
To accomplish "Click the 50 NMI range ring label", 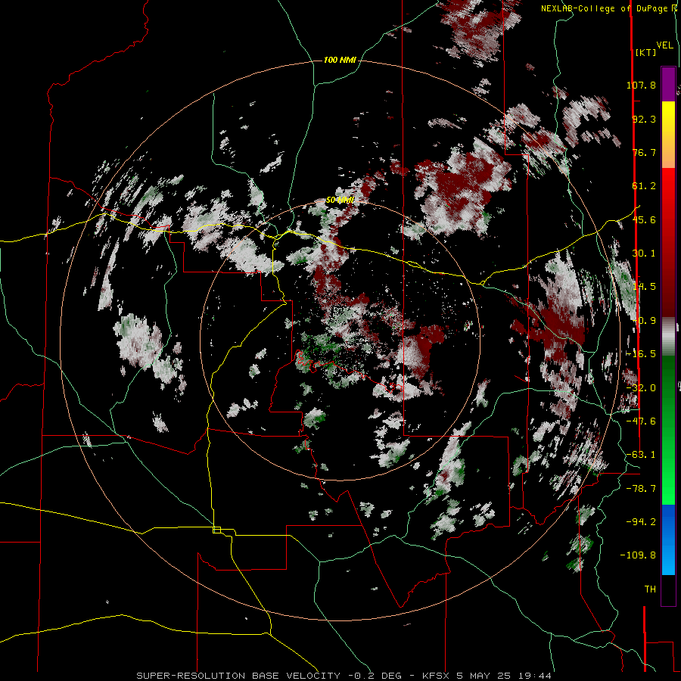I will [340, 201].
